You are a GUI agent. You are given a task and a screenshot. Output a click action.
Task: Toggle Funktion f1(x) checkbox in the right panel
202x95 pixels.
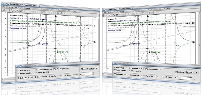click(x=115, y=68)
